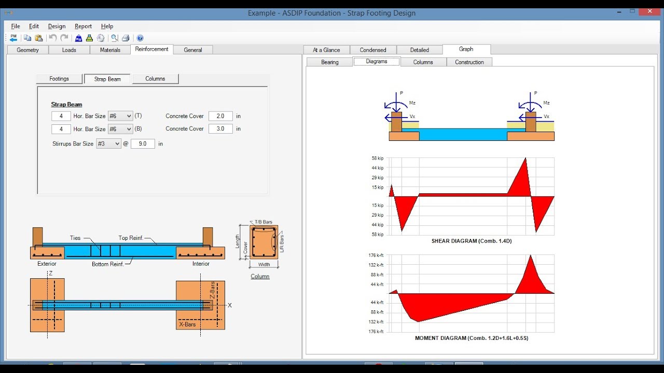Image resolution: width=664 pixels, height=373 pixels.
Task: Click the Redo toolbar icon
Action: click(x=64, y=38)
